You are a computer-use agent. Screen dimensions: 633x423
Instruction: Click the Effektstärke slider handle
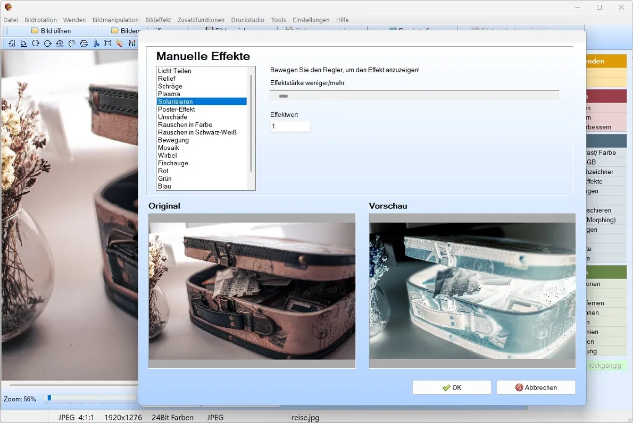284,96
